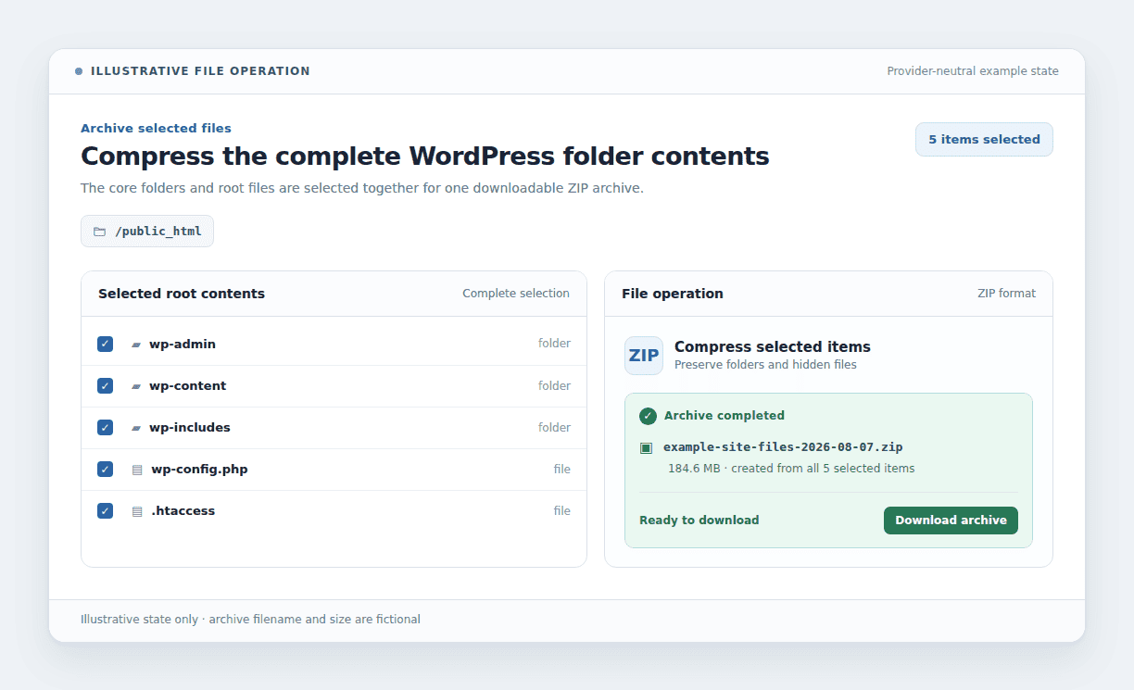Click the folder icon in /public_html path
The image size is (1134, 690).
click(100, 232)
